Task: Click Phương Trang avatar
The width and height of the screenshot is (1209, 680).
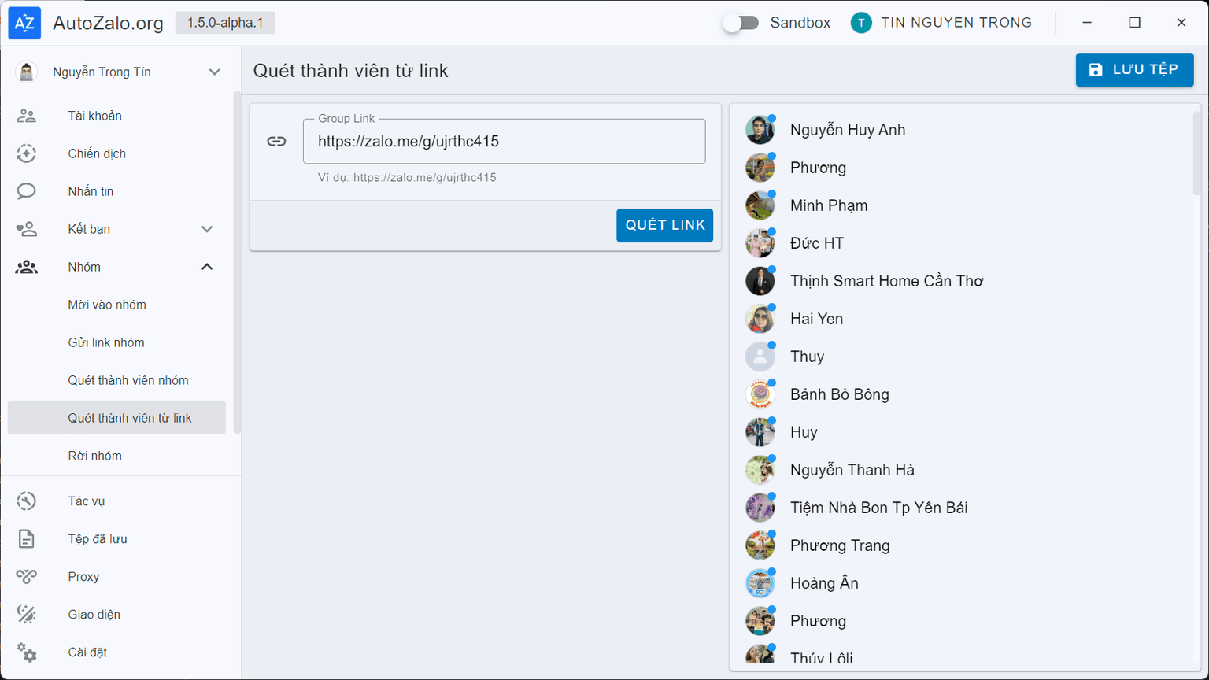Action: [760, 545]
